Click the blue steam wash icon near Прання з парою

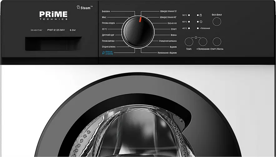point(104,53)
